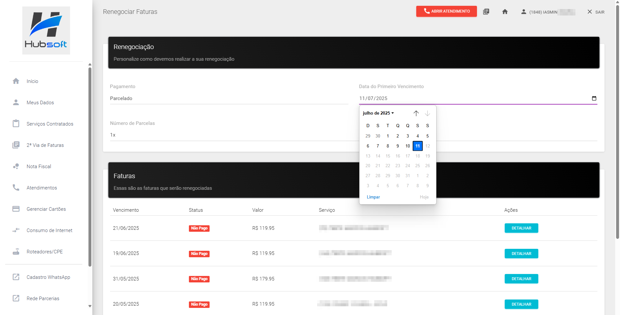
Task: Select day 9 in the calendar
Action: tap(398, 146)
